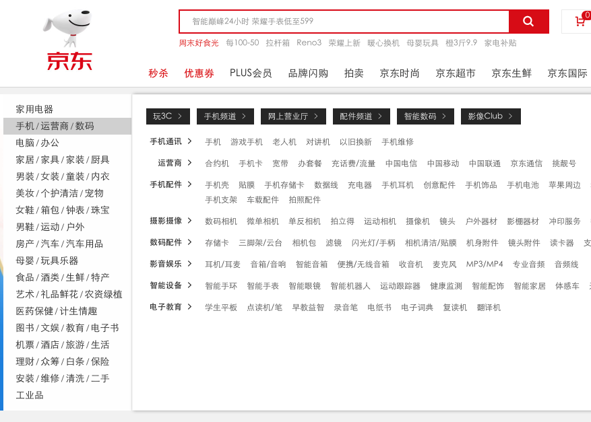
Task: Open the 玩3C channel button
Action: coord(168,116)
